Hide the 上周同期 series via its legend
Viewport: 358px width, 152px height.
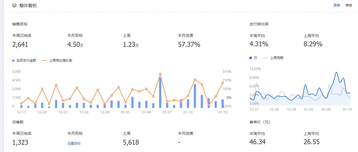tap(265, 58)
